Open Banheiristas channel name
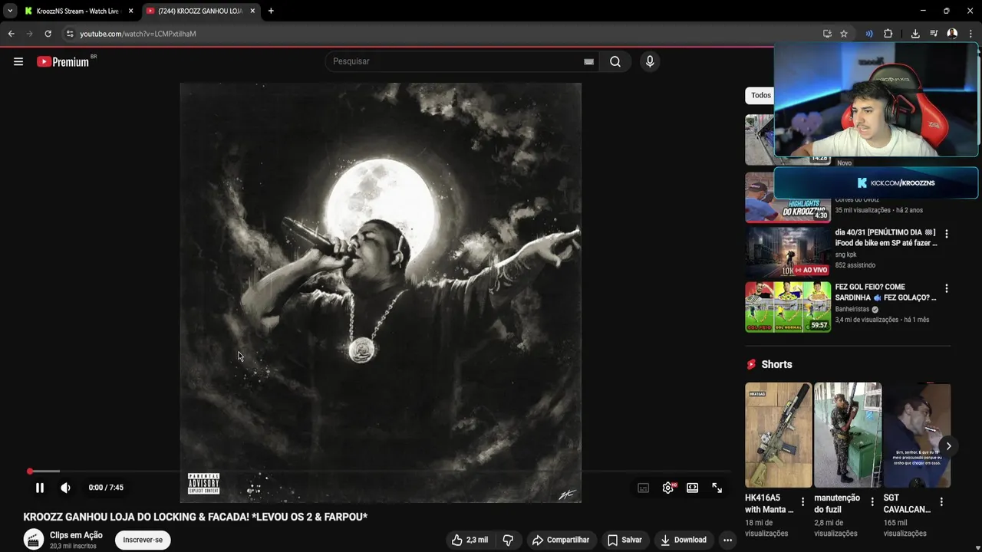This screenshot has width=982, height=552. pos(853,309)
